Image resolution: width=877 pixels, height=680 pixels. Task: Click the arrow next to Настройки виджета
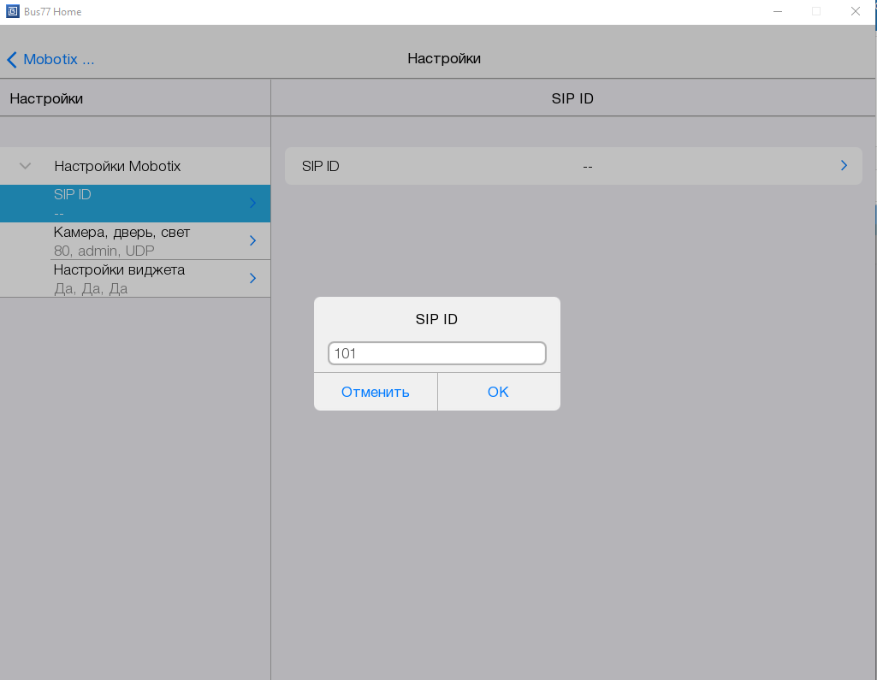pos(252,278)
